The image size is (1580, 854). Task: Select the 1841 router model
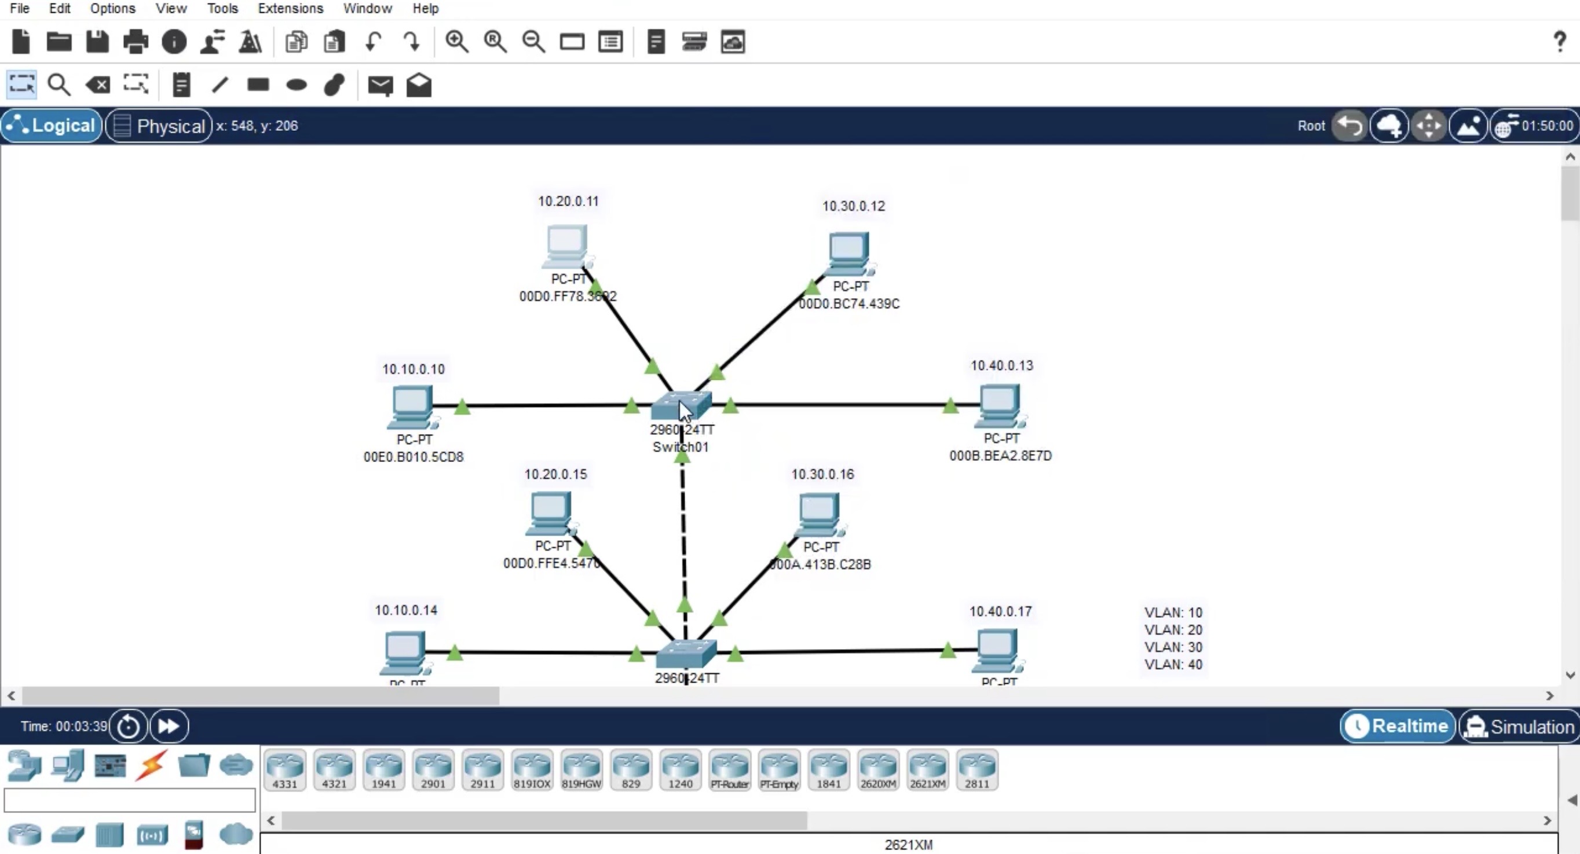[x=829, y=769]
